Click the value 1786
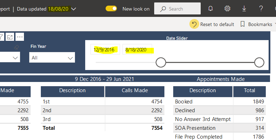The image size is (276, 140). [258, 136]
